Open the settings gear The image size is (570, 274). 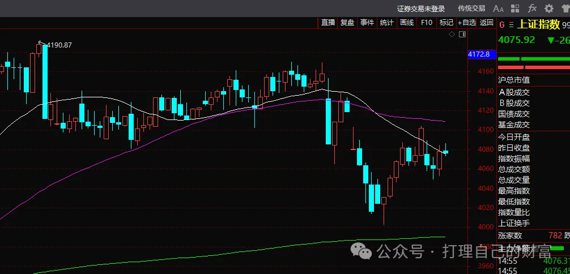[549, 8]
